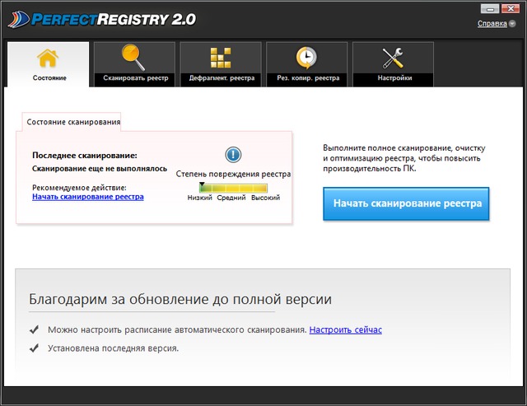Open the clock icon for registry backup
Screen dimensions: 527x406
pos(305,58)
